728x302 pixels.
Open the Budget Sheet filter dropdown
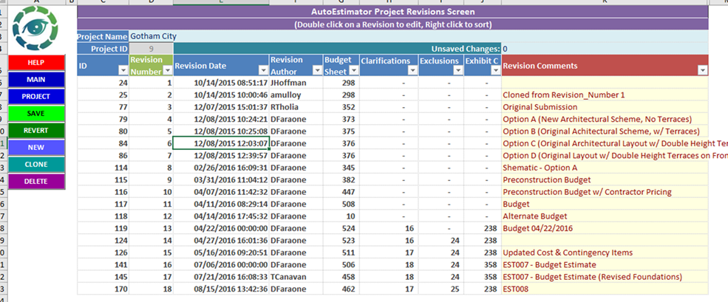pyautogui.click(x=353, y=70)
